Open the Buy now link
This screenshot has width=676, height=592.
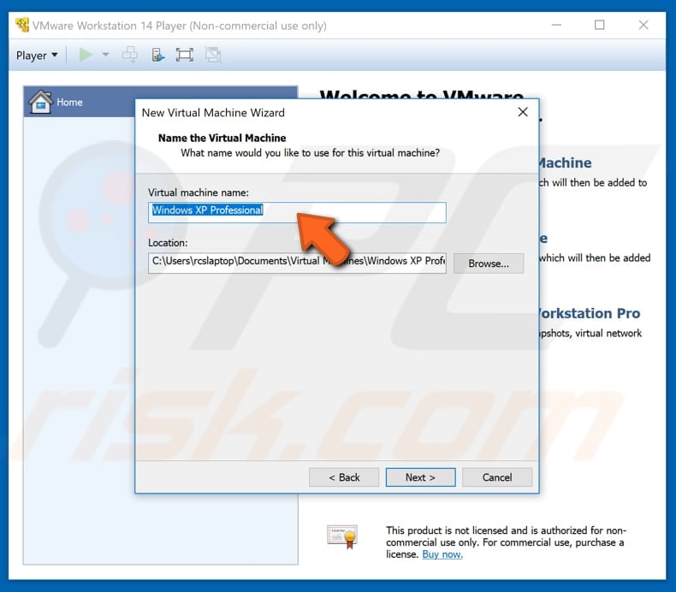point(442,554)
